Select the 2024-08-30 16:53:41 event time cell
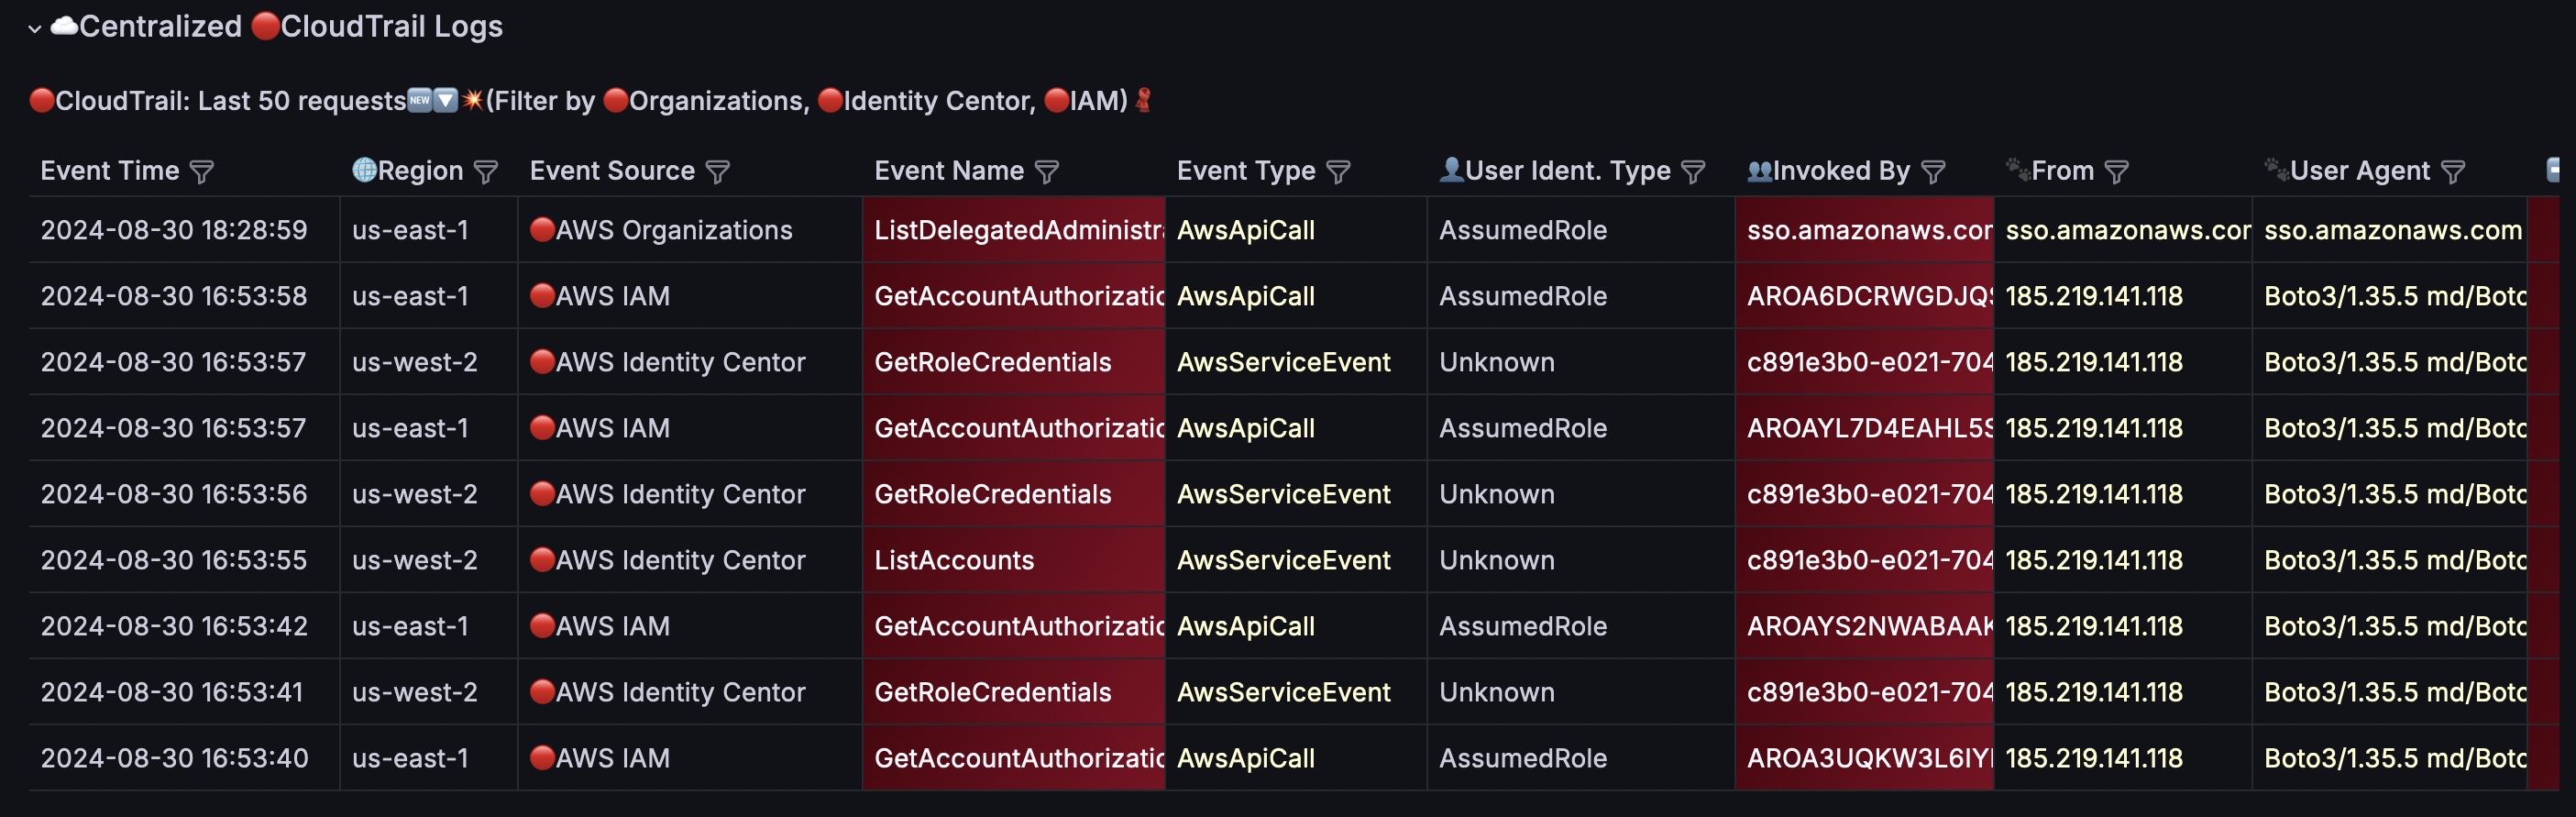2576x817 pixels. coord(184,692)
